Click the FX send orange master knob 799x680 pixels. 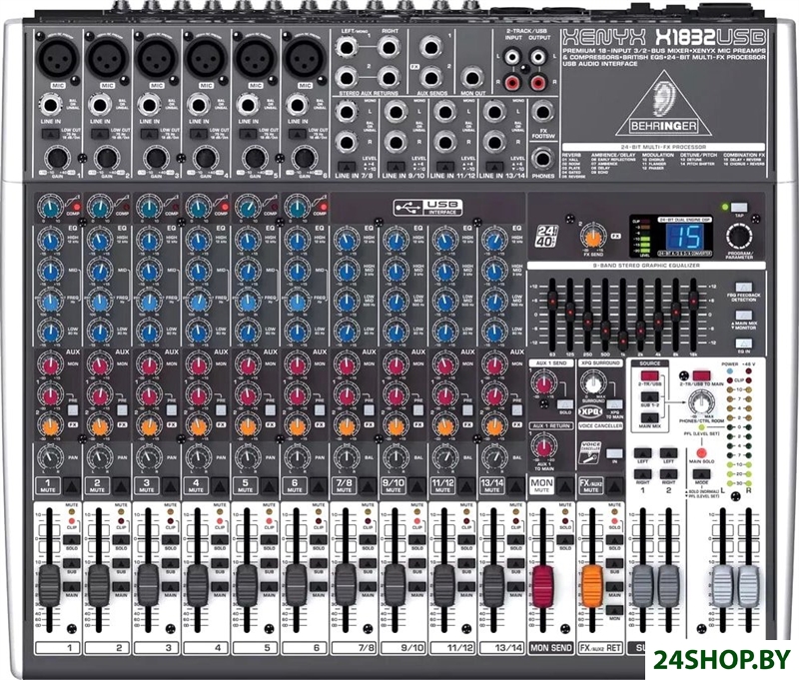592,238
